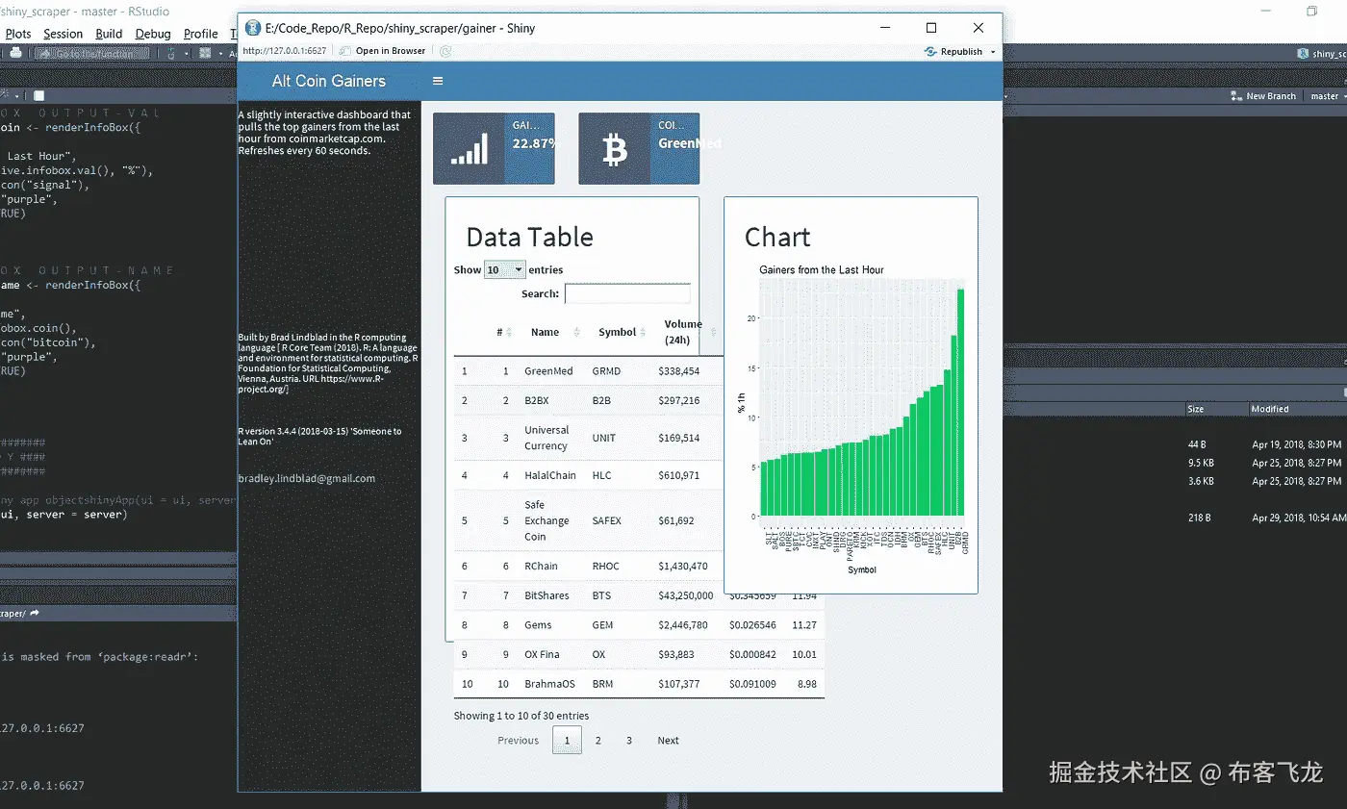The image size is (1347, 809).
Task: Click the RChain name cell
Action: [x=541, y=566]
